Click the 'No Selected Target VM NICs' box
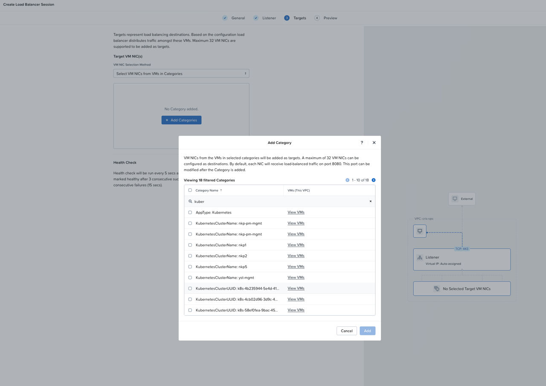 [462, 289]
